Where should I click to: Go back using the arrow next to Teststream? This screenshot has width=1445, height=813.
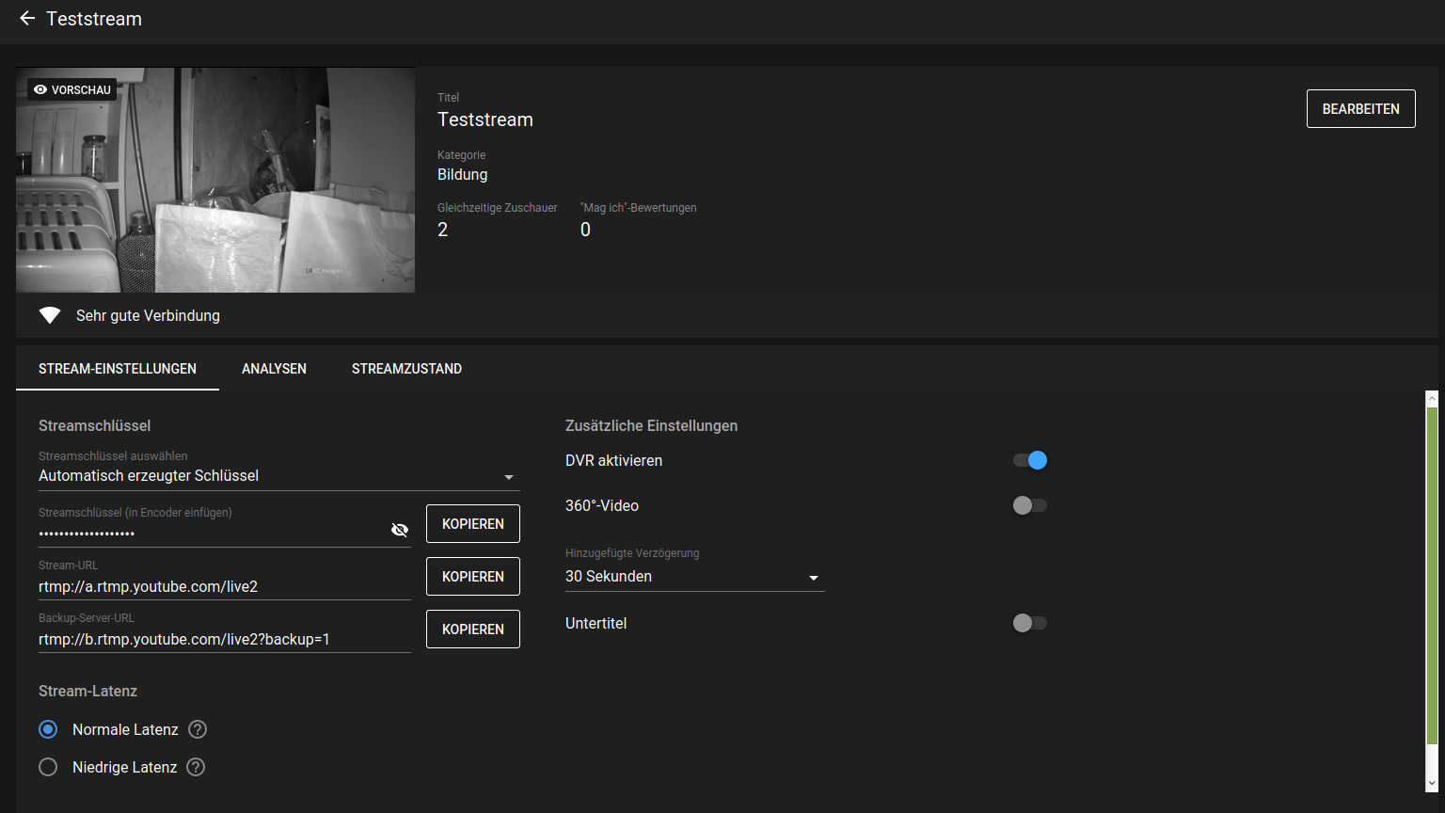click(27, 19)
